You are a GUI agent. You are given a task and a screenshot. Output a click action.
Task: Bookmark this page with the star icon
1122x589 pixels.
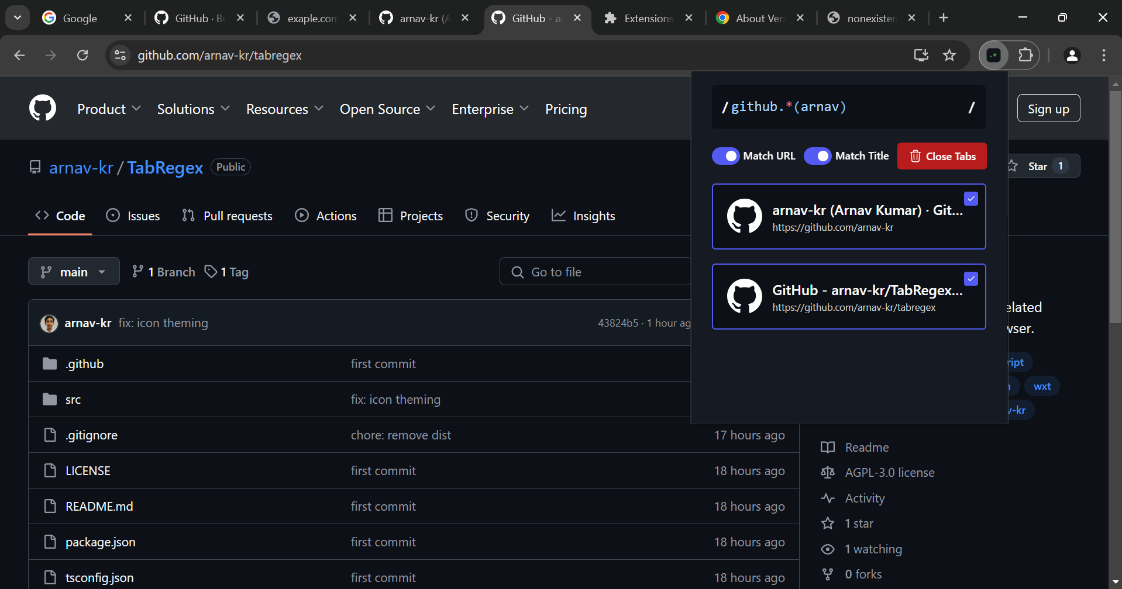click(949, 56)
